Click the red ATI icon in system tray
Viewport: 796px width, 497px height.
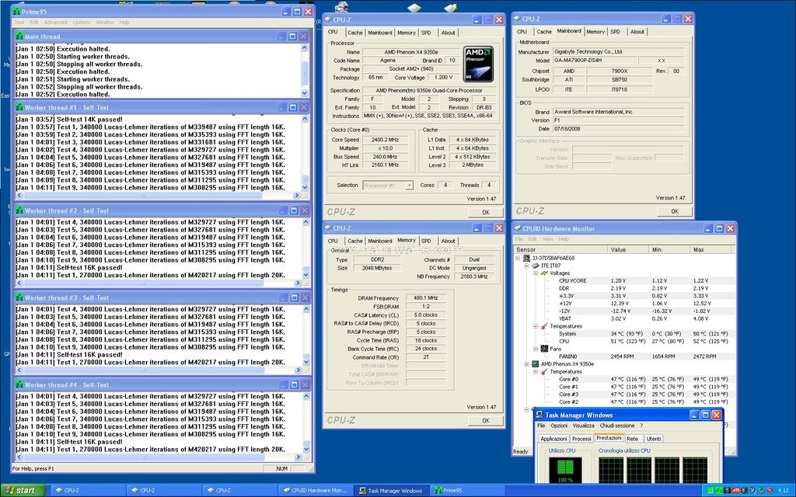coord(735,491)
